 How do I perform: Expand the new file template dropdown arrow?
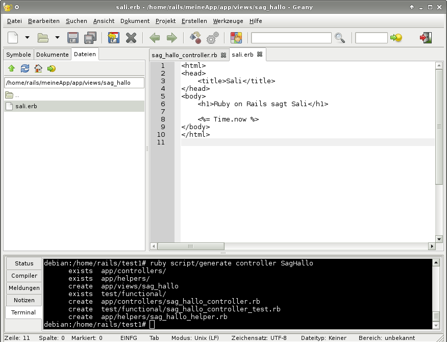(x=27, y=38)
